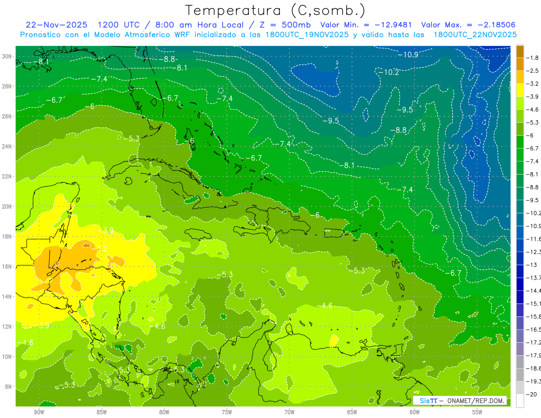Click the '-2.5' colorbar scale label
The width and height of the screenshot is (541, 418).
pyautogui.click(x=532, y=71)
